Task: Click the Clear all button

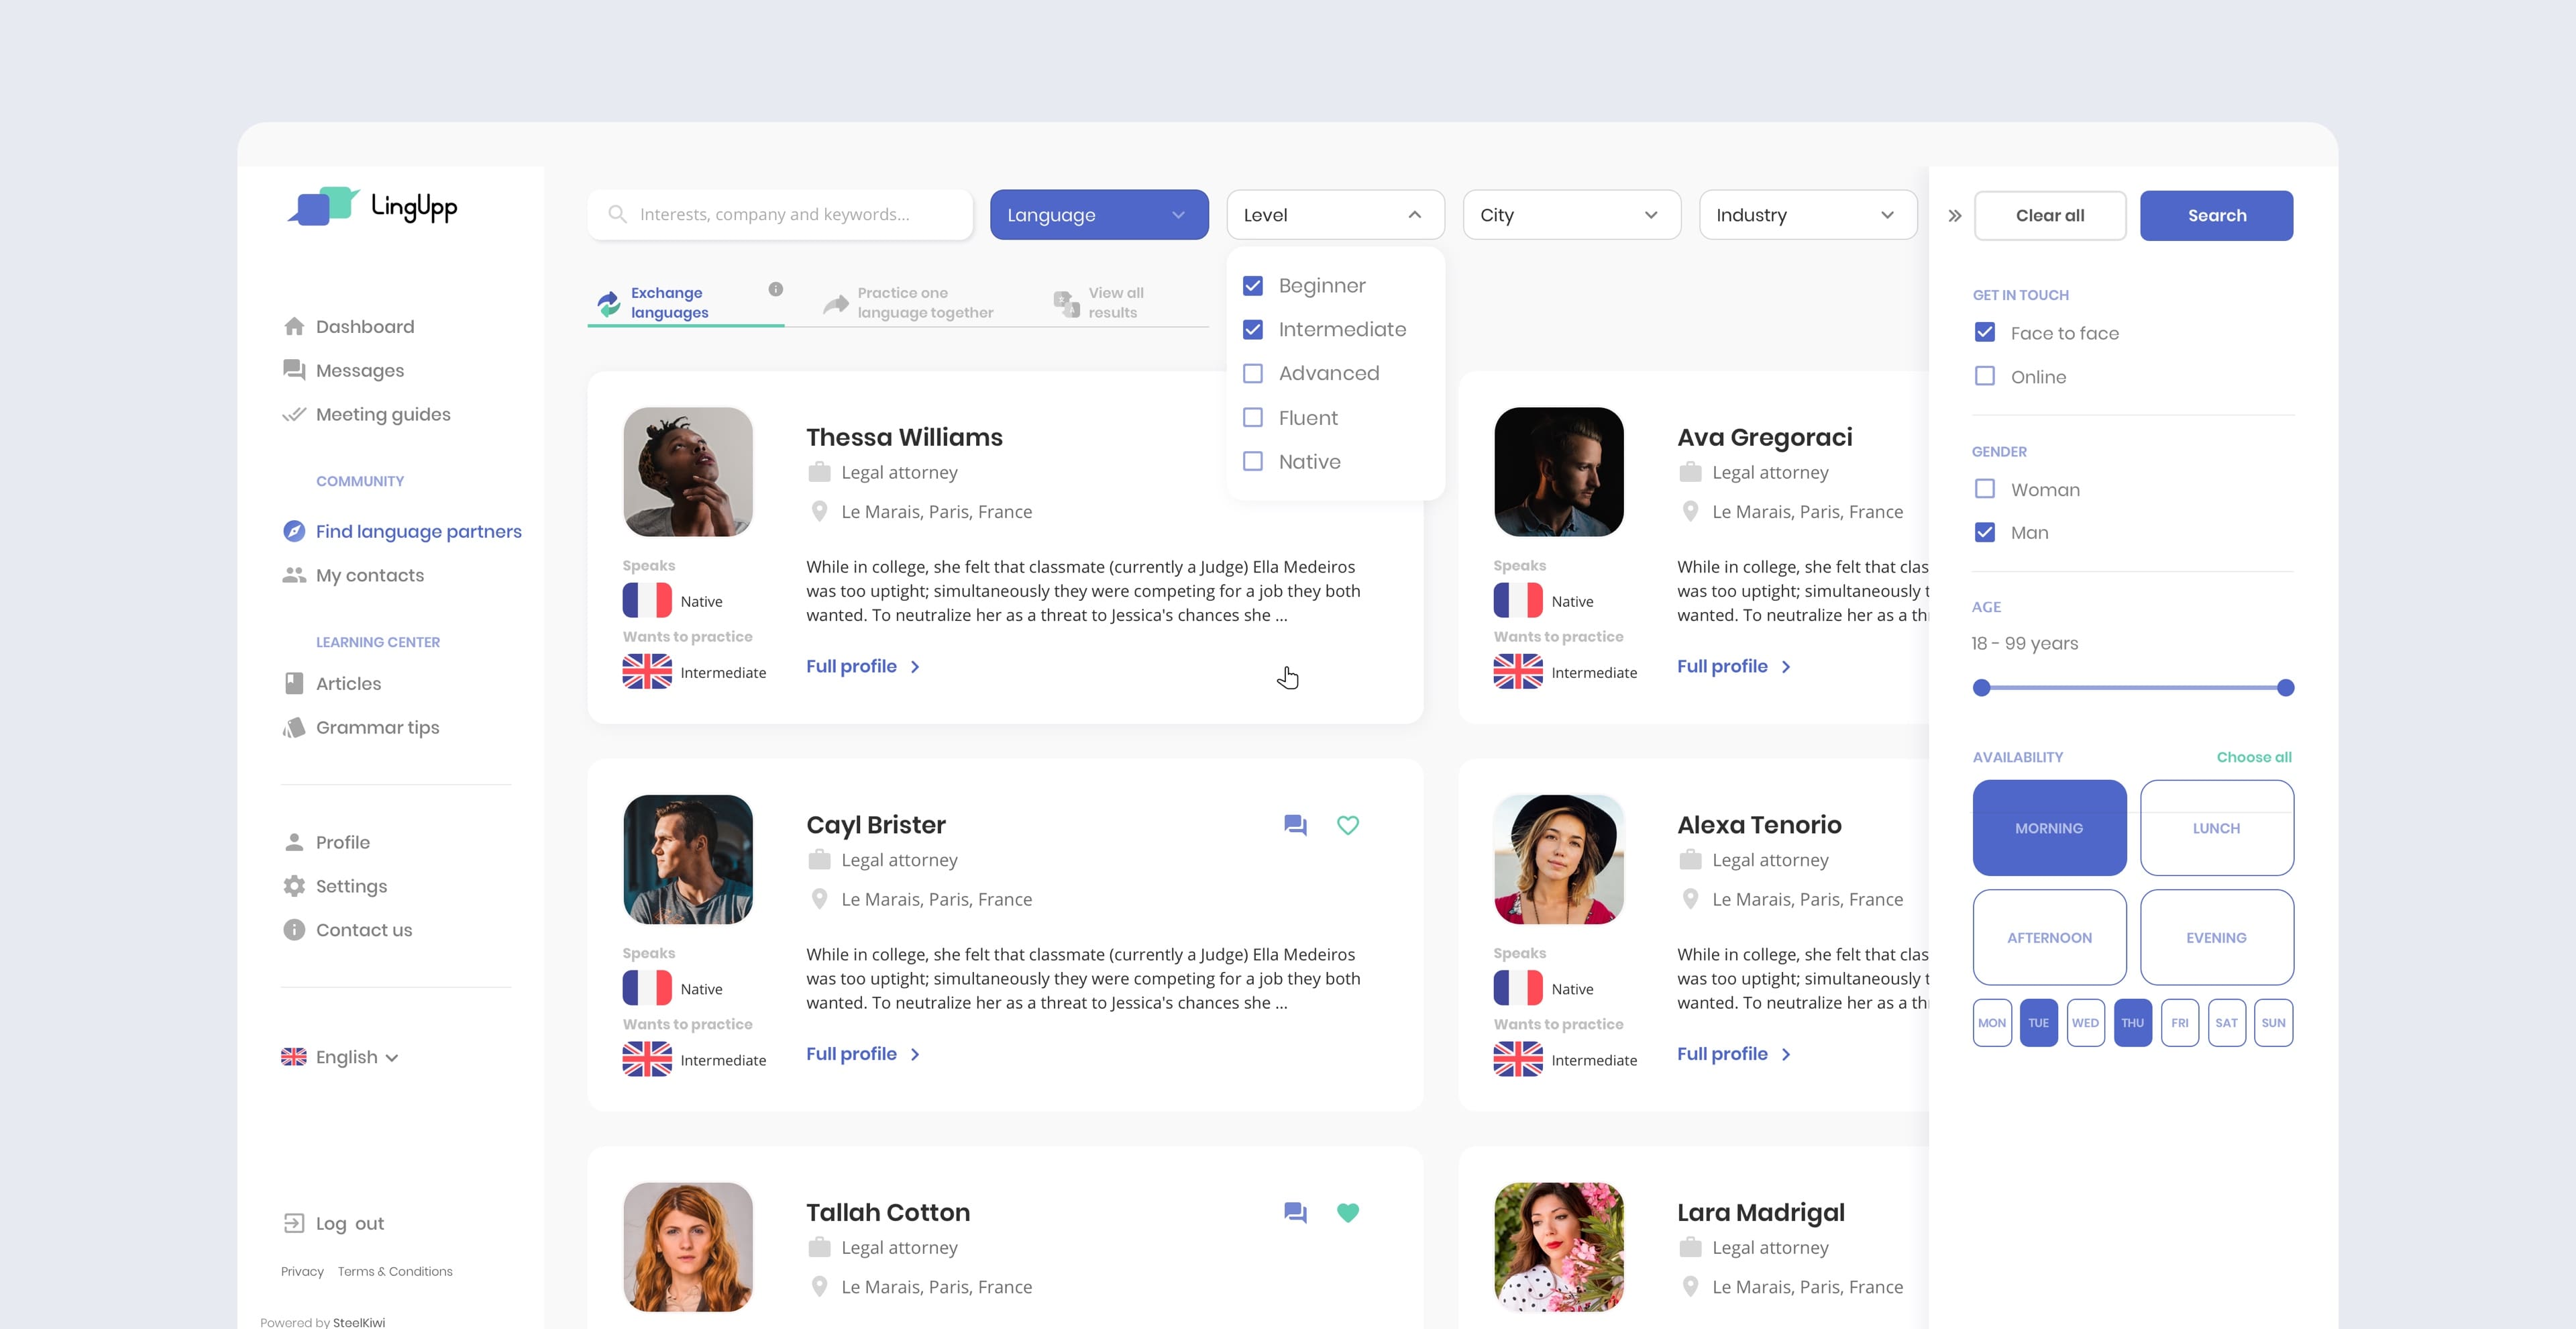Action: click(x=2050, y=215)
